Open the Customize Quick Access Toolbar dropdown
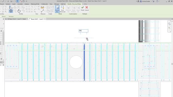The image size is (173, 97). pos(26,1)
